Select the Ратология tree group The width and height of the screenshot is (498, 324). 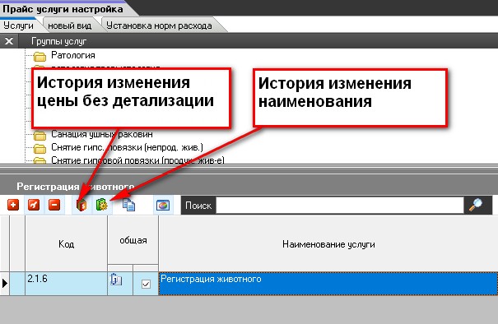tap(73, 55)
